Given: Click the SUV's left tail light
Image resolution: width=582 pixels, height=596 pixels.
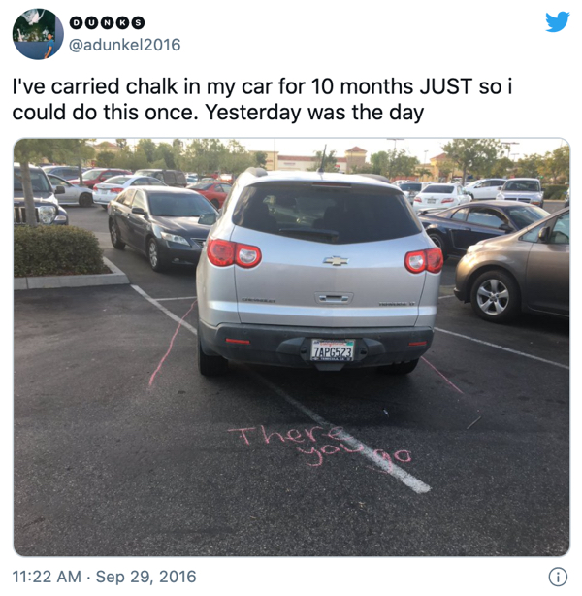Looking at the screenshot, I should tap(234, 252).
